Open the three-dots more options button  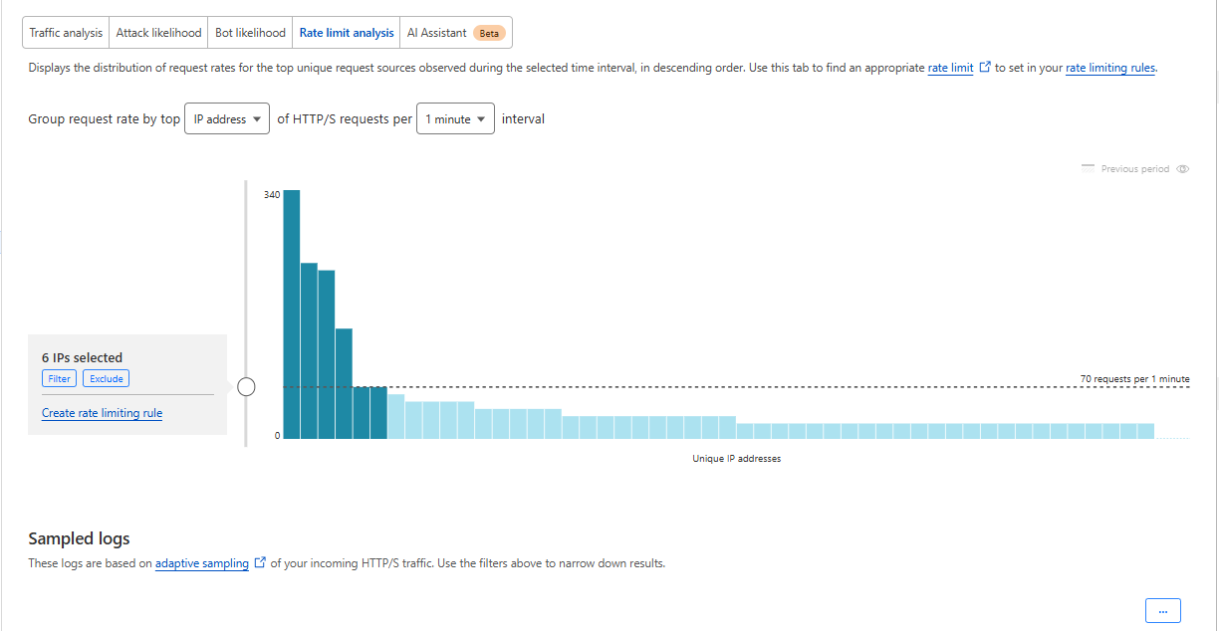point(1162,610)
